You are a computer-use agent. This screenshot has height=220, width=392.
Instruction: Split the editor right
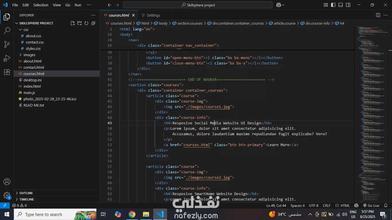pos(378,15)
